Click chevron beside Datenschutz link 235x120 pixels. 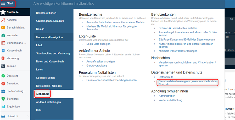click(x=155, y=77)
